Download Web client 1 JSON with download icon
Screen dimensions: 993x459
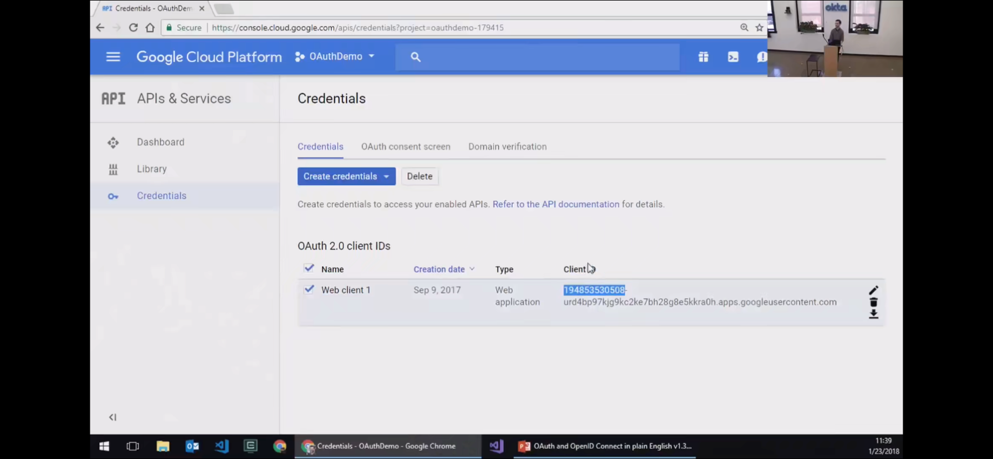pyautogui.click(x=873, y=314)
